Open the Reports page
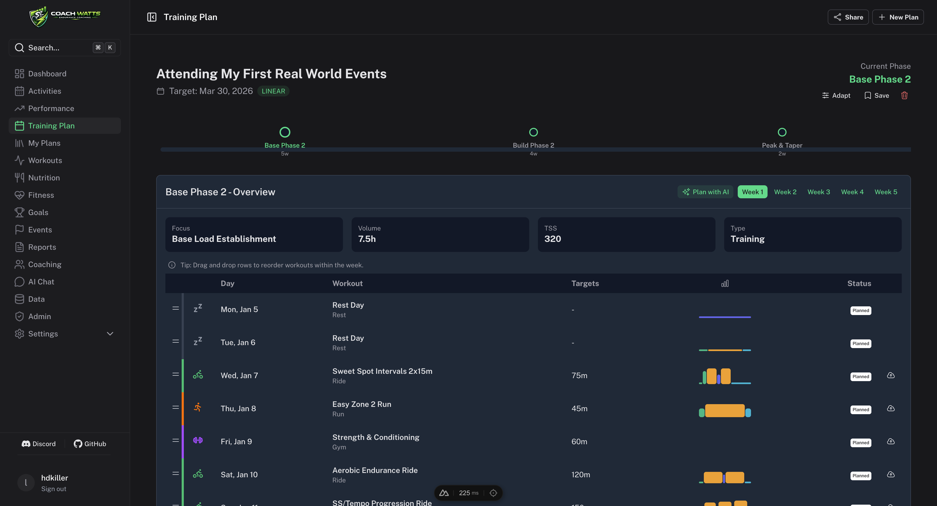 tap(65, 248)
